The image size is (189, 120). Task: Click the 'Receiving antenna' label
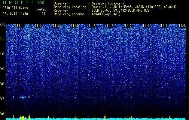tap(69, 14)
